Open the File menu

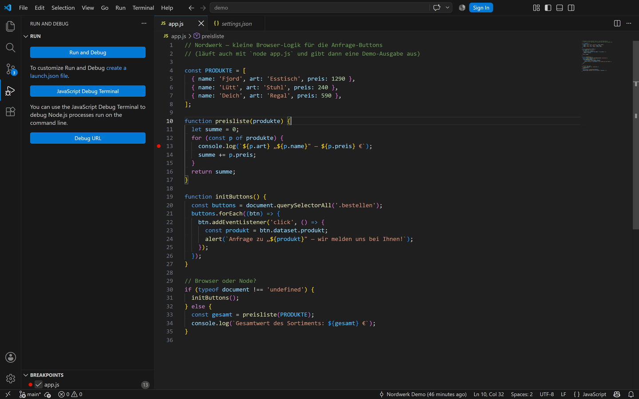(24, 8)
